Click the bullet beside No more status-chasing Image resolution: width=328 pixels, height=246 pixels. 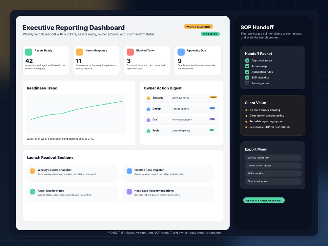246,110
